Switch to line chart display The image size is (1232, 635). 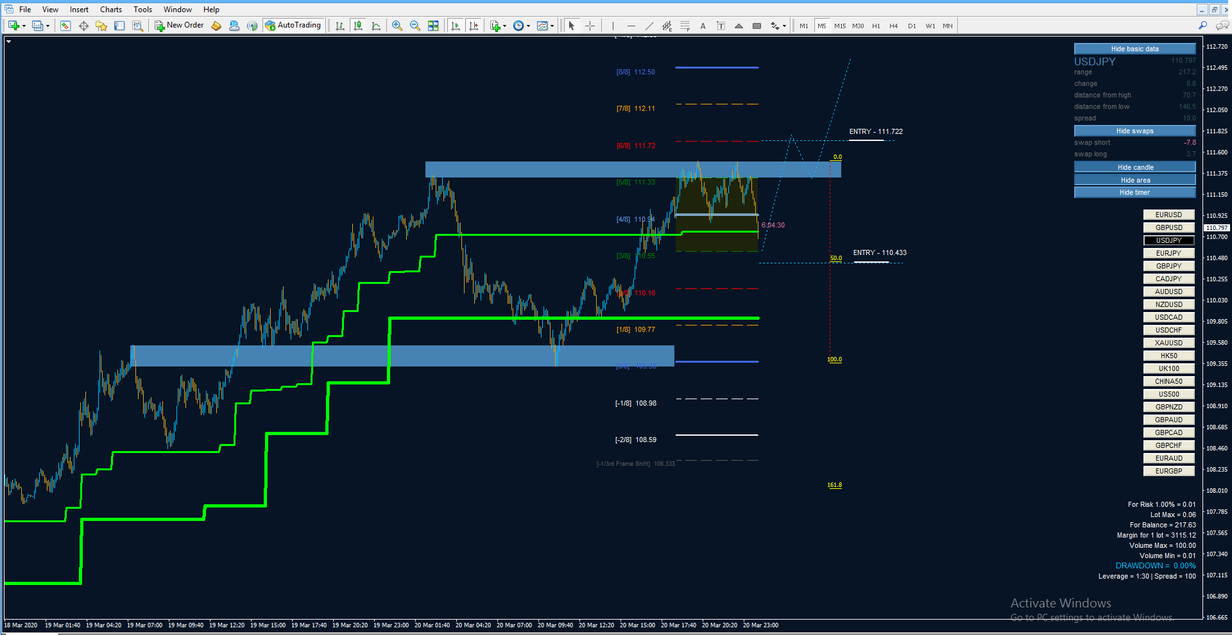[x=376, y=26]
